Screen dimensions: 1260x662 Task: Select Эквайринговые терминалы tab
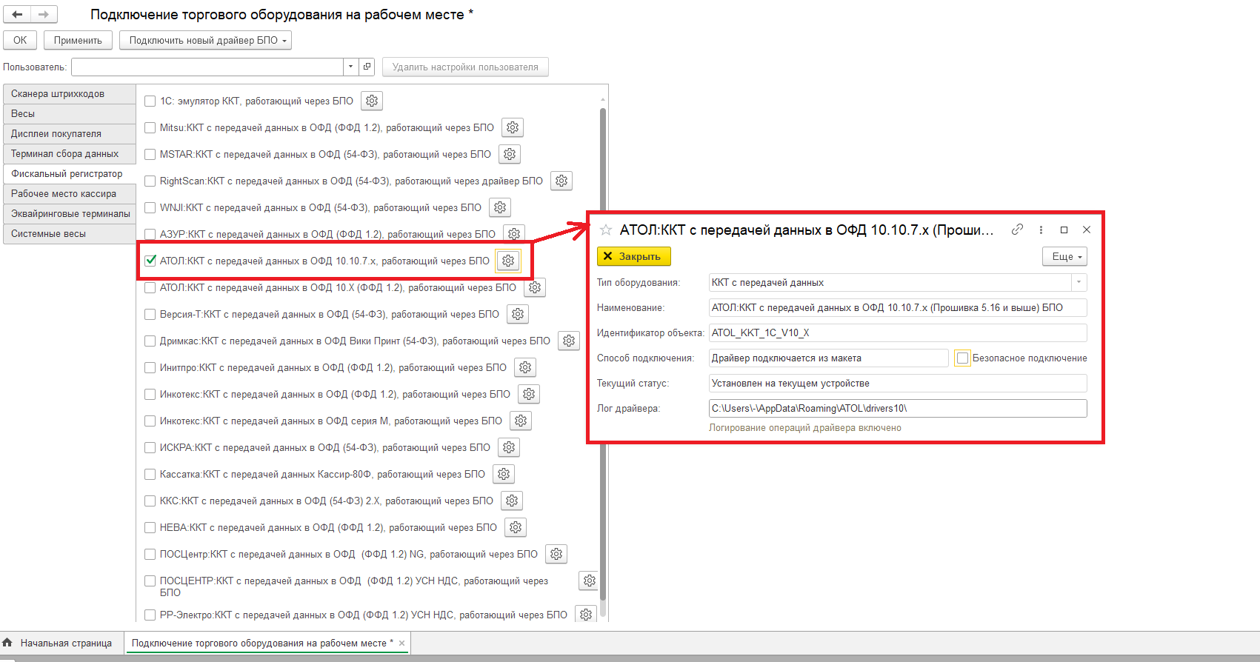coord(69,214)
